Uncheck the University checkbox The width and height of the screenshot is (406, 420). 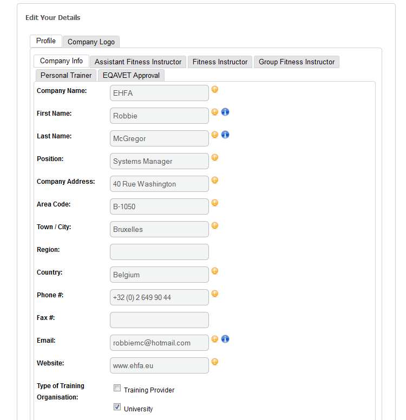point(117,407)
